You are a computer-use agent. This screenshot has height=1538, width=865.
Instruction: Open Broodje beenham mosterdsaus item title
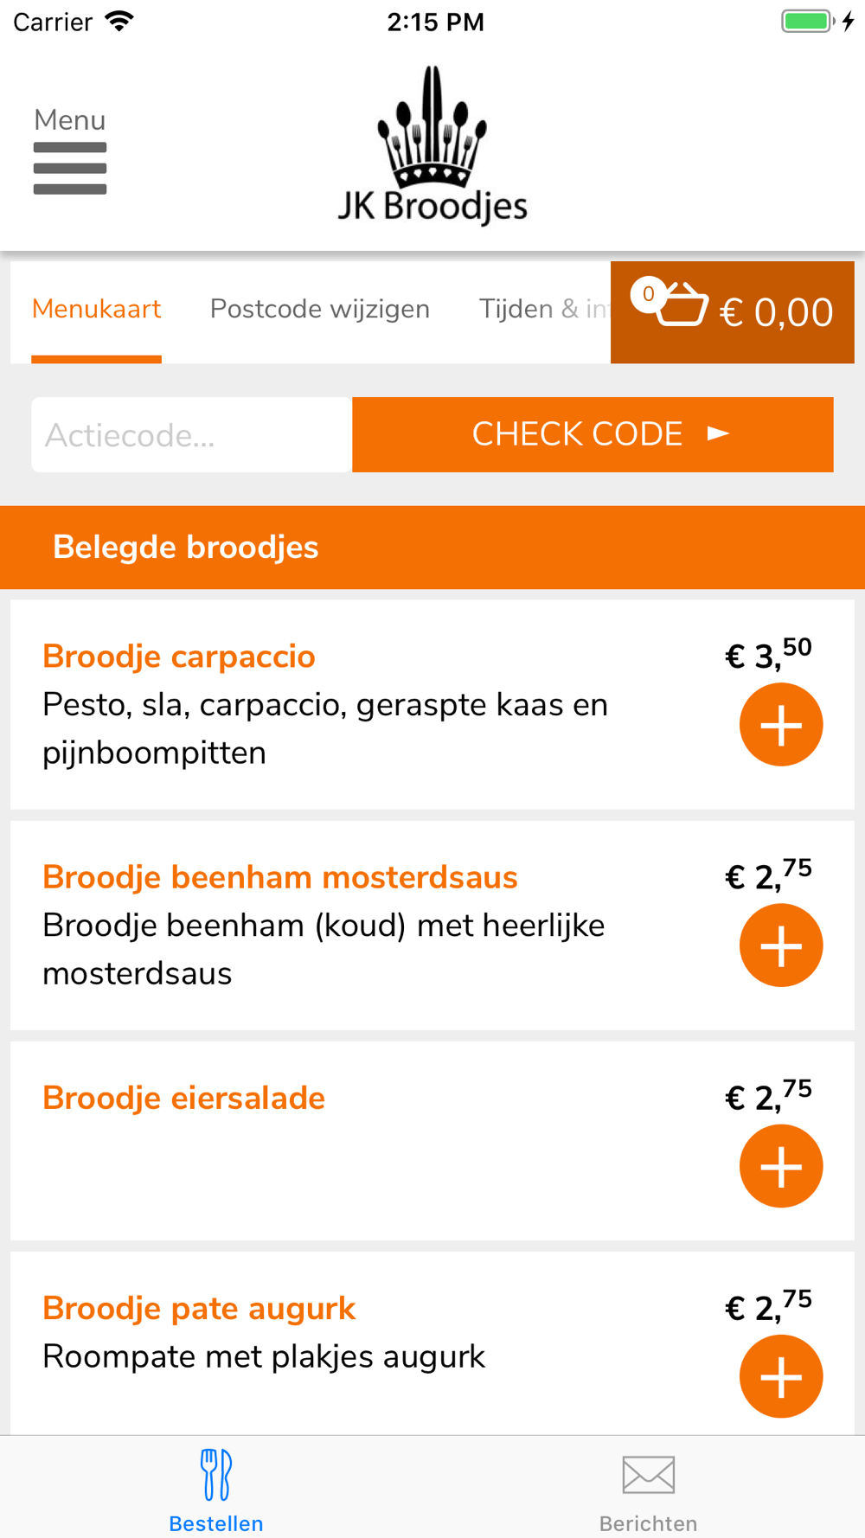pos(280,877)
